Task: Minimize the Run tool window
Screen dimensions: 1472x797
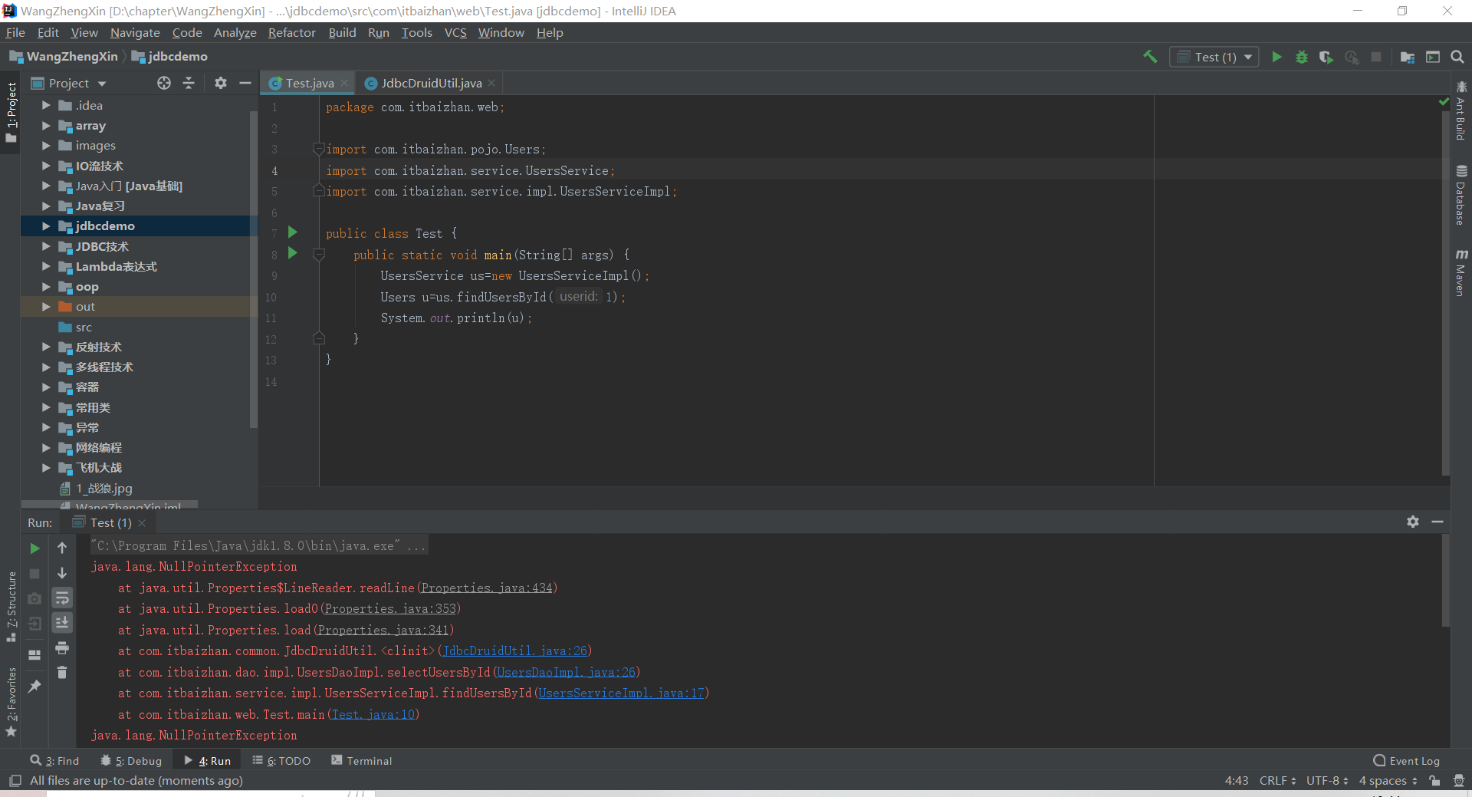Action: (1437, 522)
